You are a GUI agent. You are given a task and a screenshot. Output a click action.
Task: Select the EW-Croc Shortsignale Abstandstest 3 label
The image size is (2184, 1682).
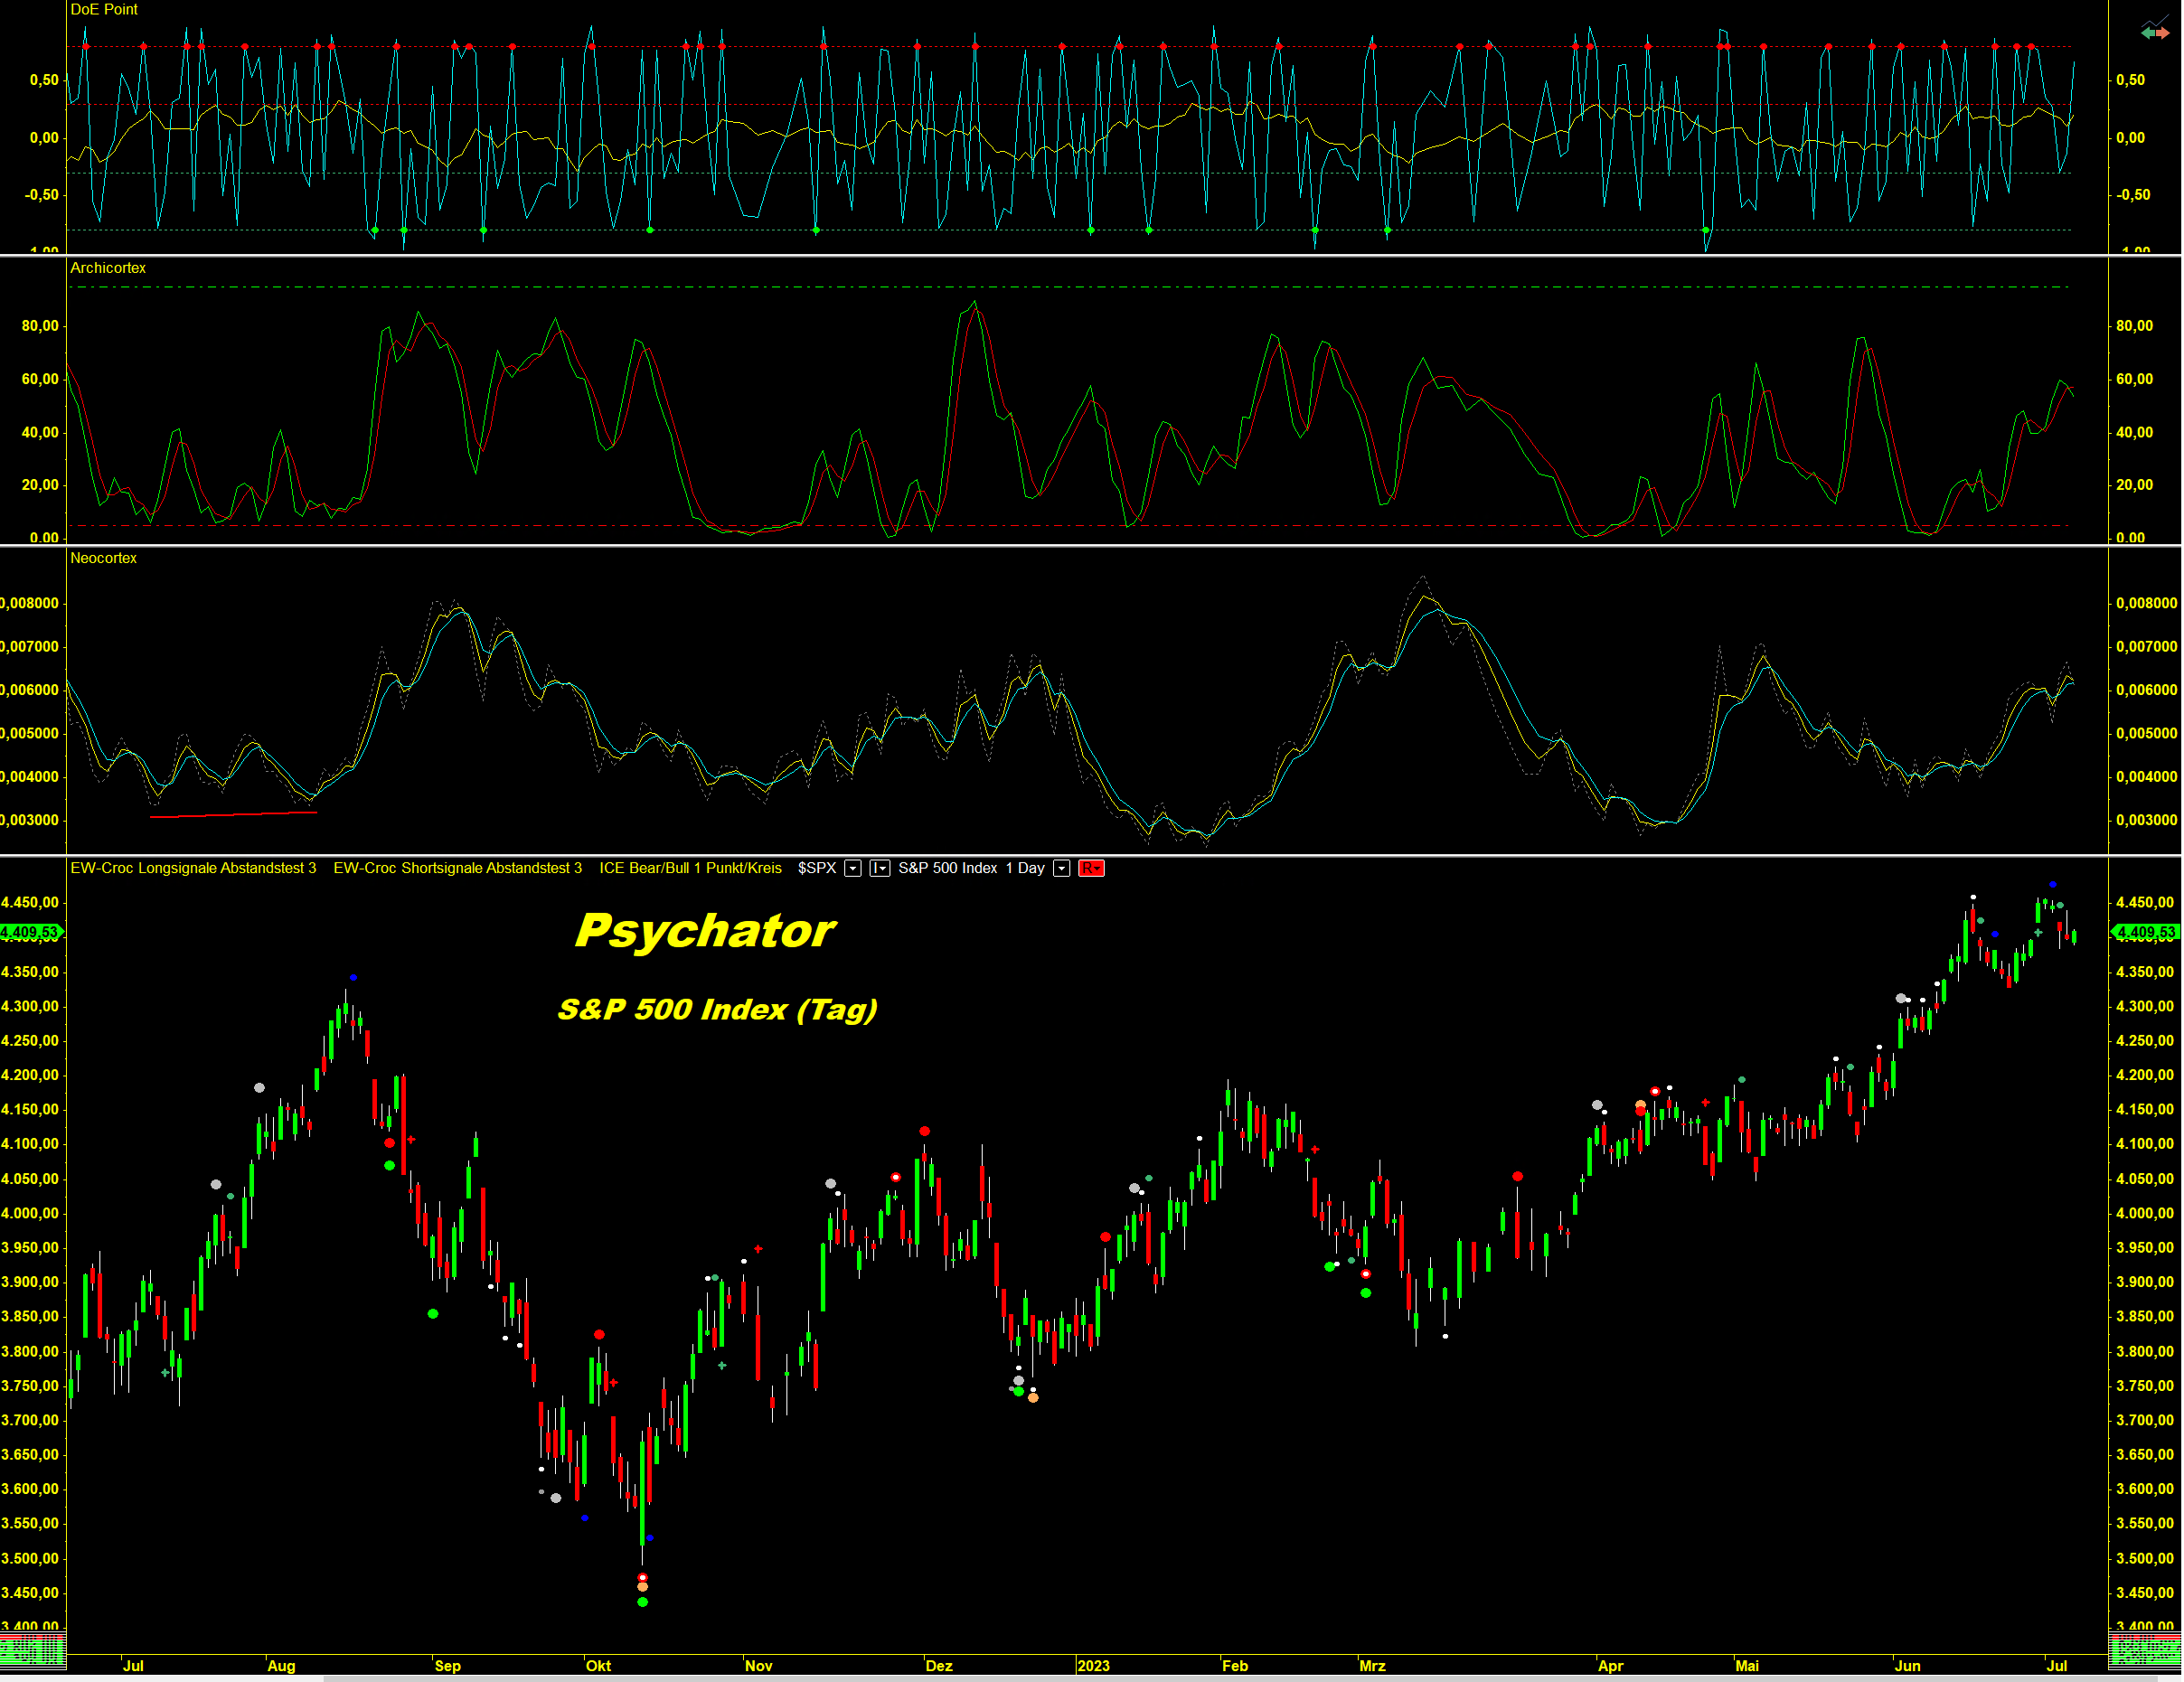click(457, 868)
